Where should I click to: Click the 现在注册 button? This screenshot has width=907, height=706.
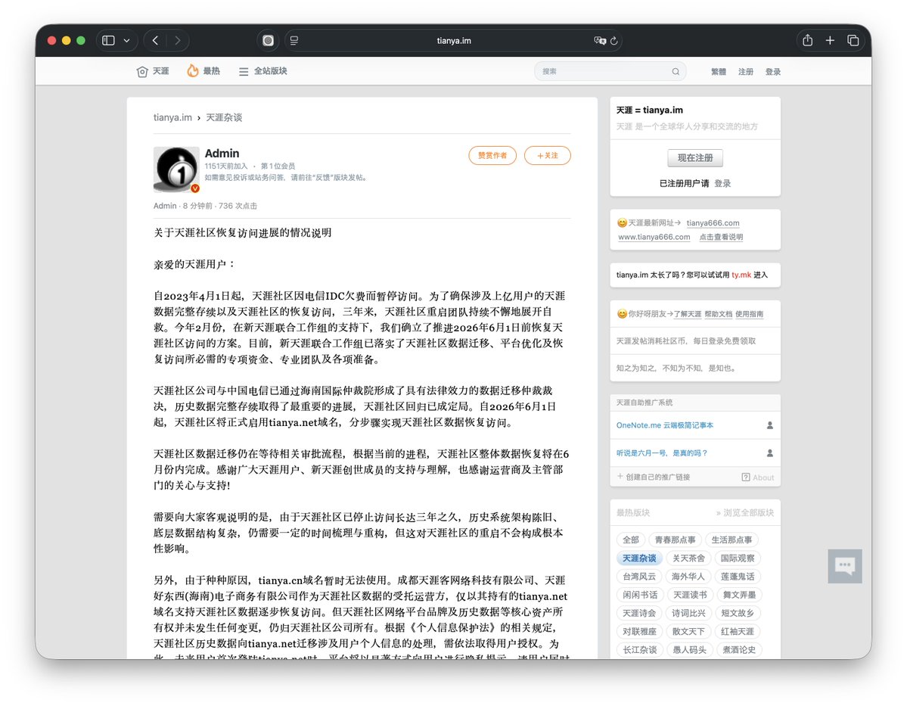pos(694,158)
